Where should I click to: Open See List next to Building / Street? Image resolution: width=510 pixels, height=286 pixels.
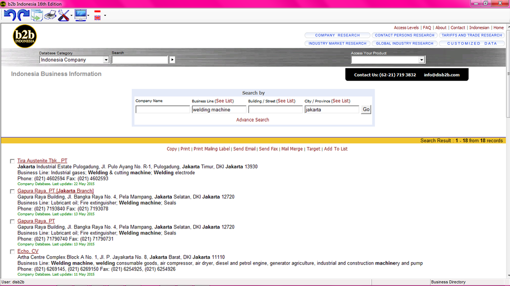[286, 101]
